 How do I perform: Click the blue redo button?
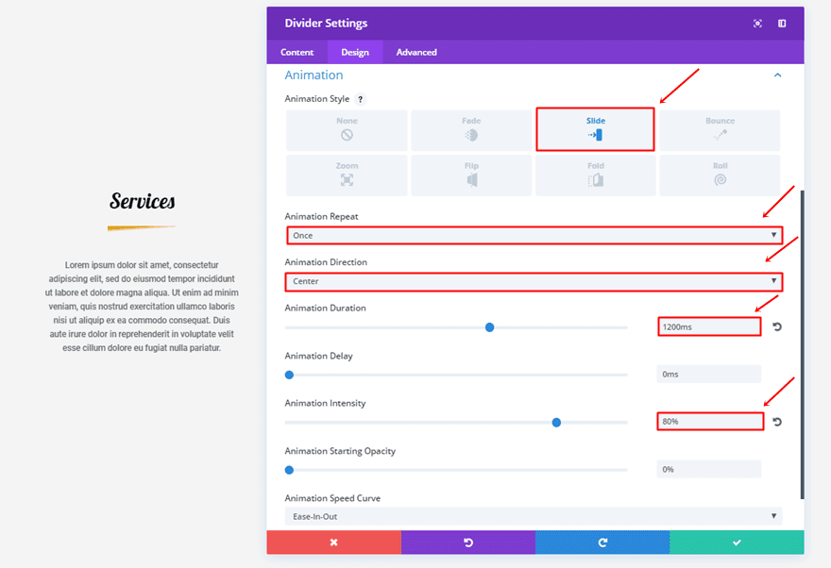click(602, 543)
